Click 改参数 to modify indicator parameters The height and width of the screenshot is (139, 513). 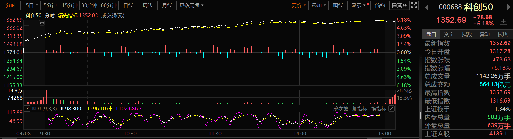tap(341, 109)
